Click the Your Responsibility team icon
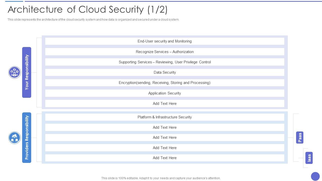322x181 pixels. [15, 72]
